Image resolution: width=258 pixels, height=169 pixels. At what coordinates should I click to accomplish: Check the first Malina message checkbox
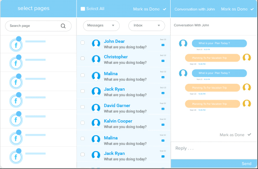coord(83,75)
